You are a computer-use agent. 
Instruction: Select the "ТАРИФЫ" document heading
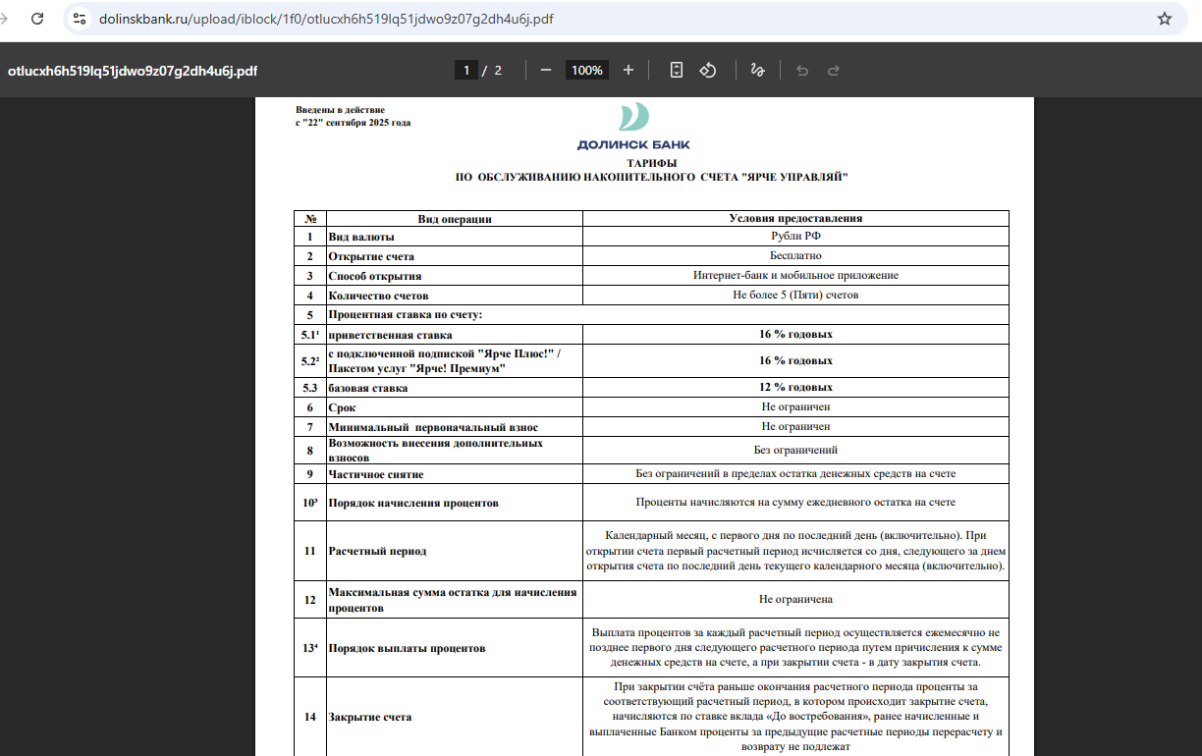pos(652,163)
